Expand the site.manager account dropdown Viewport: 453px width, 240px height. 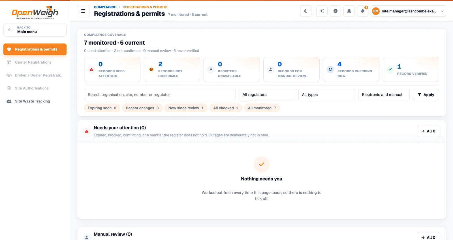[x=408, y=11]
